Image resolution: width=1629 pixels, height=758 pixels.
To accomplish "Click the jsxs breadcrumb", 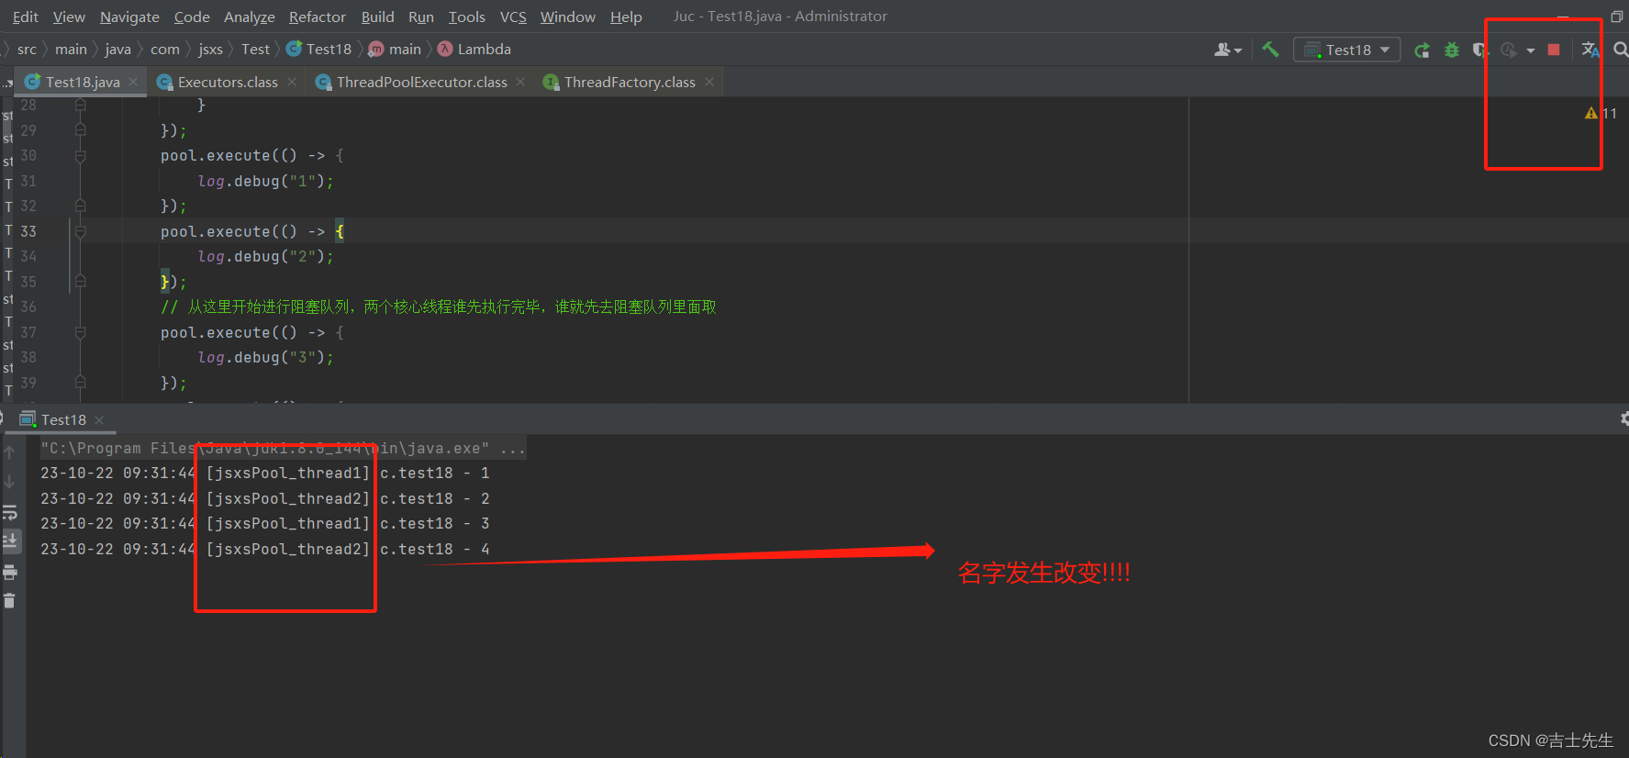I will click(210, 50).
